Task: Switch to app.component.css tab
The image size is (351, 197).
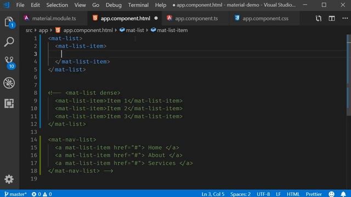Action: point(265,18)
